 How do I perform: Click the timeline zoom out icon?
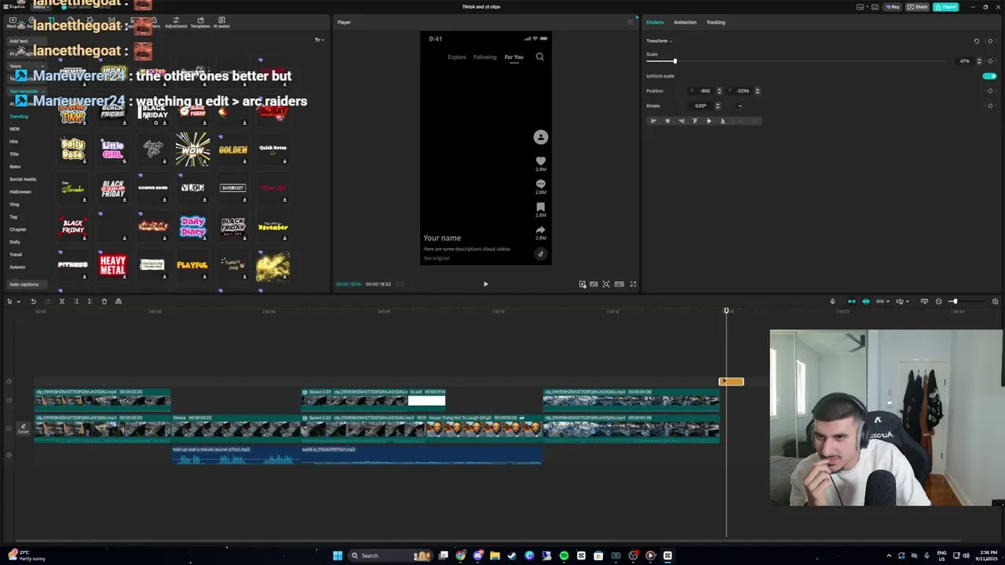pos(938,301)
